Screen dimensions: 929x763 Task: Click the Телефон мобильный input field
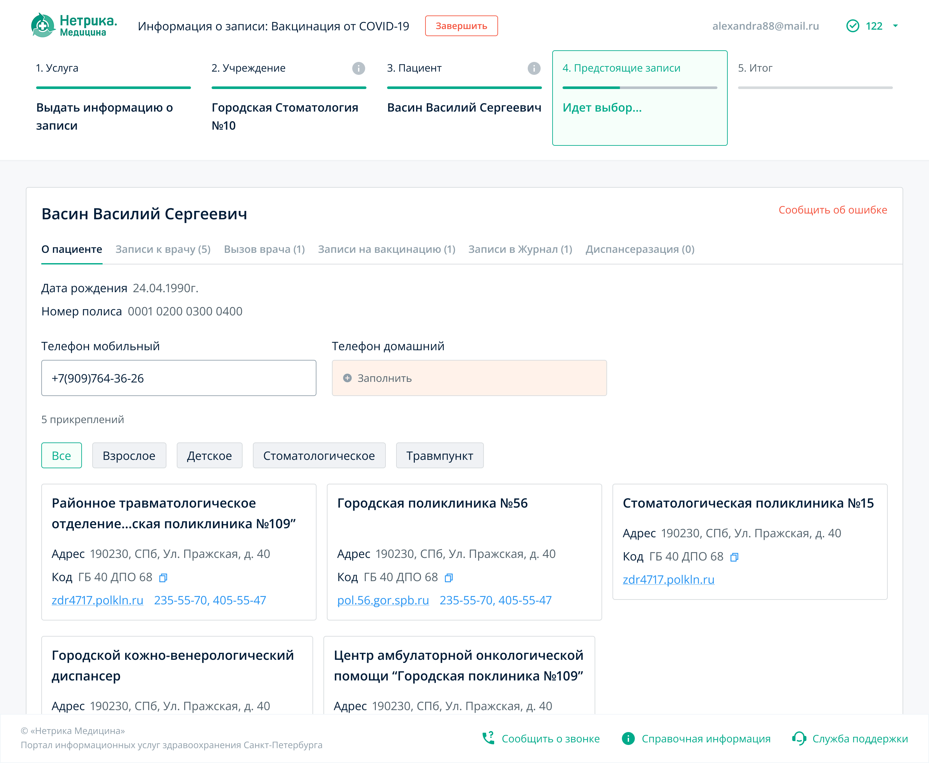[x=178, y=378]
